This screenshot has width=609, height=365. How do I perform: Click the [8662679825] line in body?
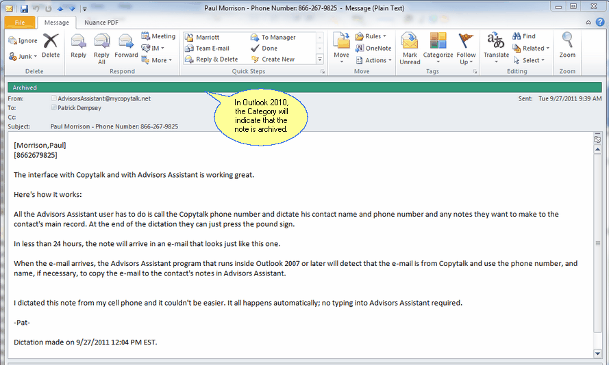click(36, 155)
